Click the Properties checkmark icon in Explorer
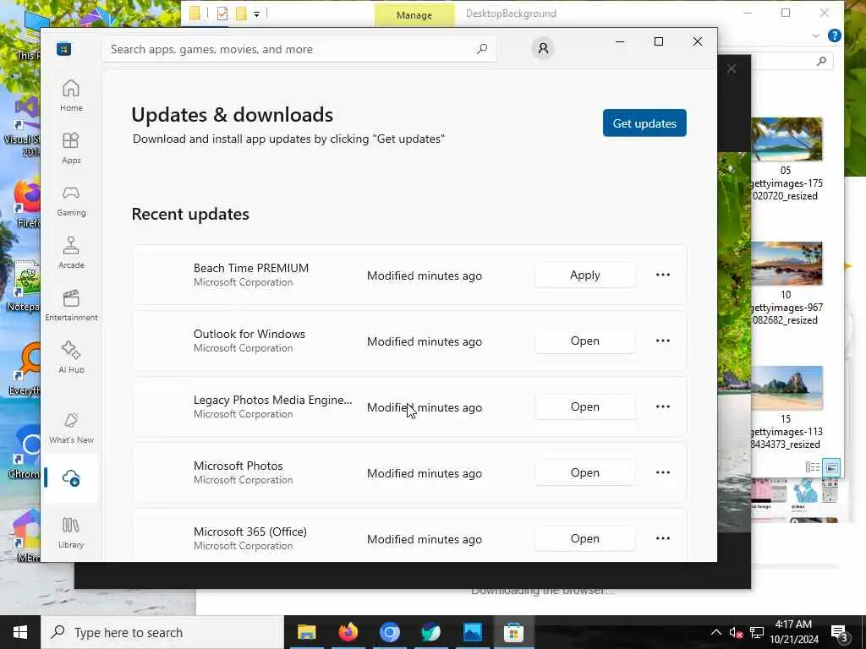This screenshot has width=866, height=649. 222,14
